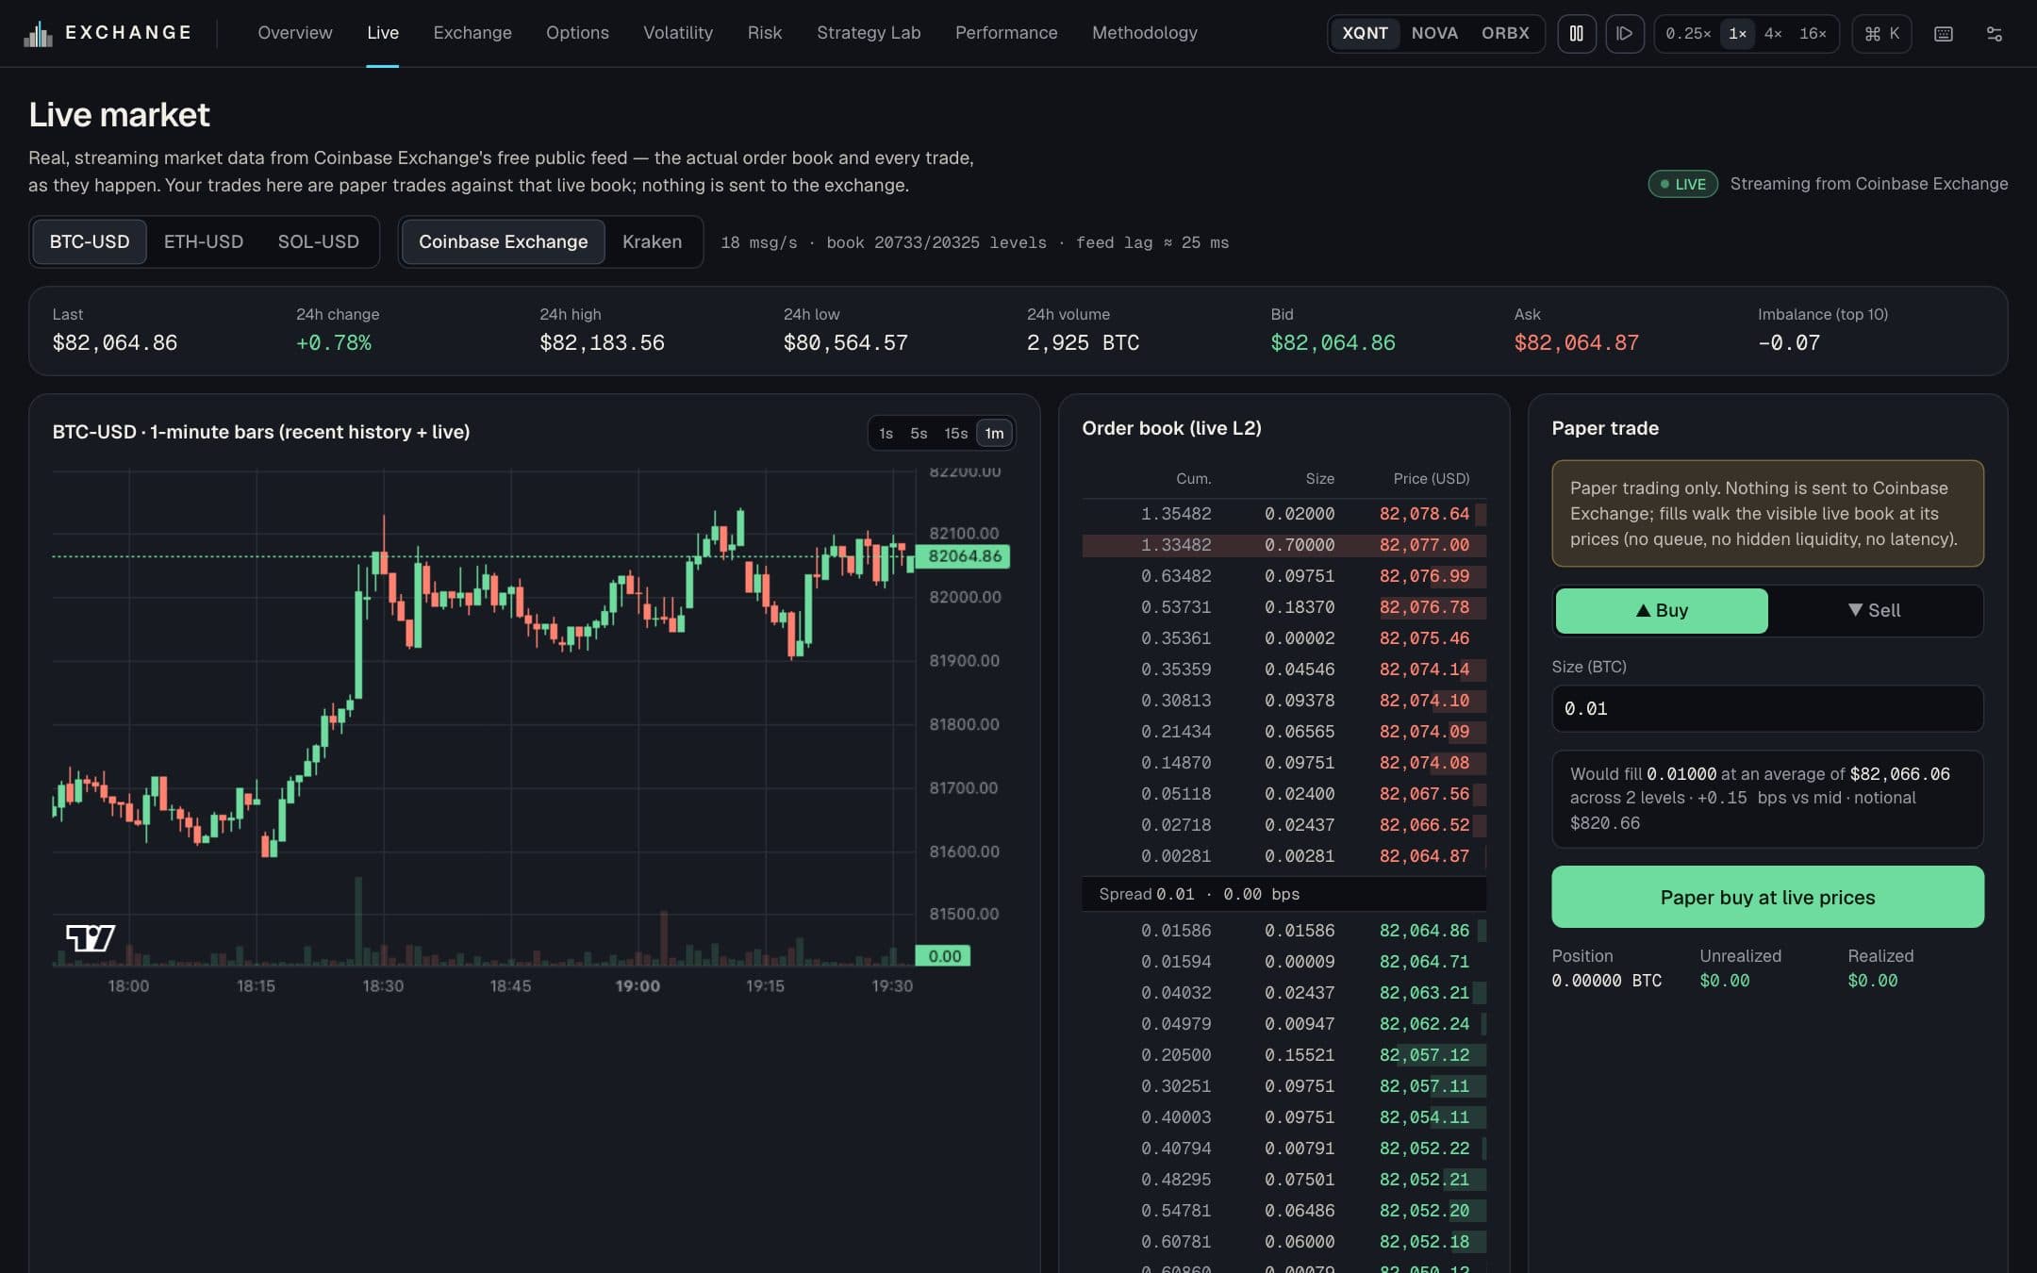Open the settings sliders icon

1995,34
